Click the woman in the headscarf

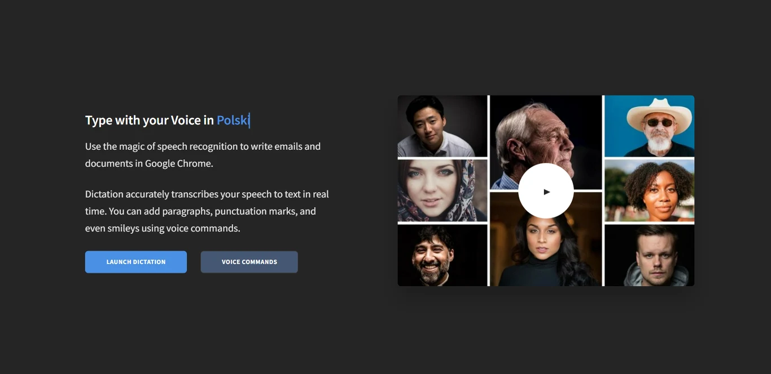(441, 190)
